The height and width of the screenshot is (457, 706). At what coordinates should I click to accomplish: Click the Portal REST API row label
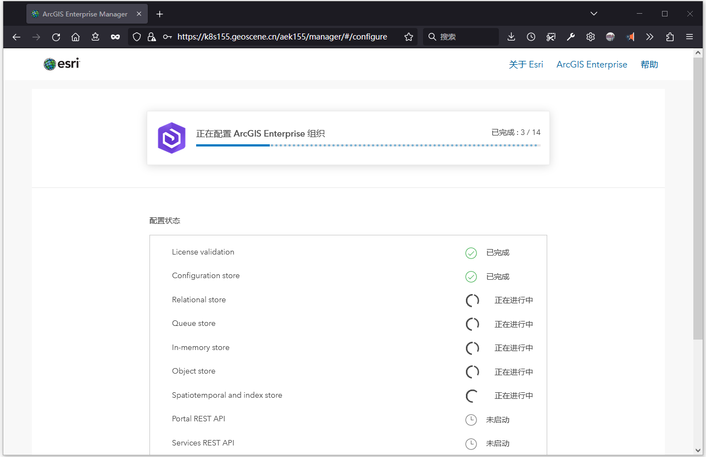[x=199, y=419]
